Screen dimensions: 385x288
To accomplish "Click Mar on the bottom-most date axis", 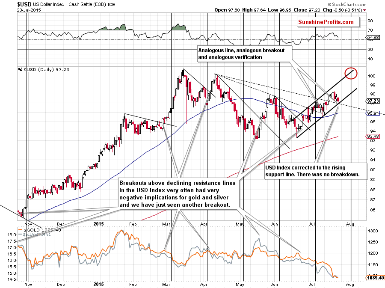I will [x=166, y=284].
